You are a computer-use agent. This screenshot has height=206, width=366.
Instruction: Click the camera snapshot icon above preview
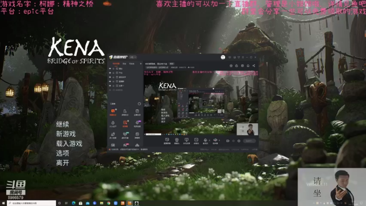[x=231, y=65]
